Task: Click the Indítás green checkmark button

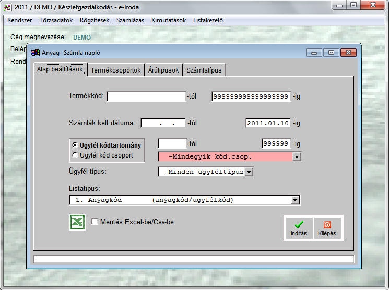Action: coord(299,228)
